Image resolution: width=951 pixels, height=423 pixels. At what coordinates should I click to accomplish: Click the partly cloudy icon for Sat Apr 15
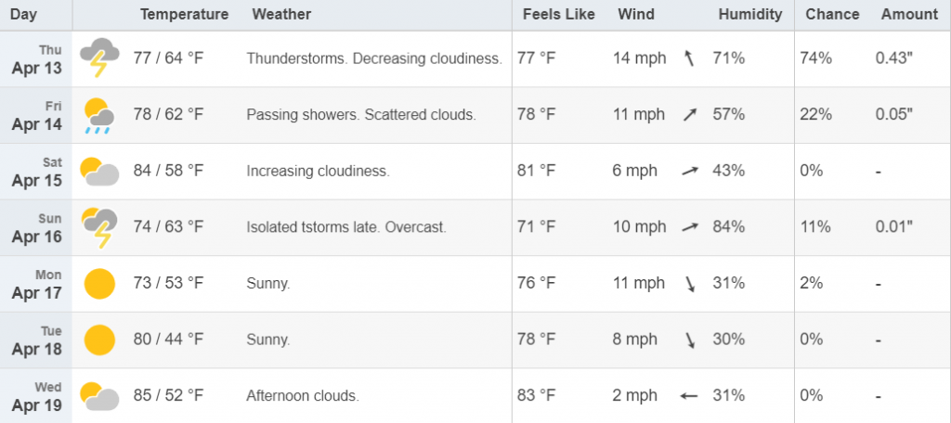click(99, 172)
